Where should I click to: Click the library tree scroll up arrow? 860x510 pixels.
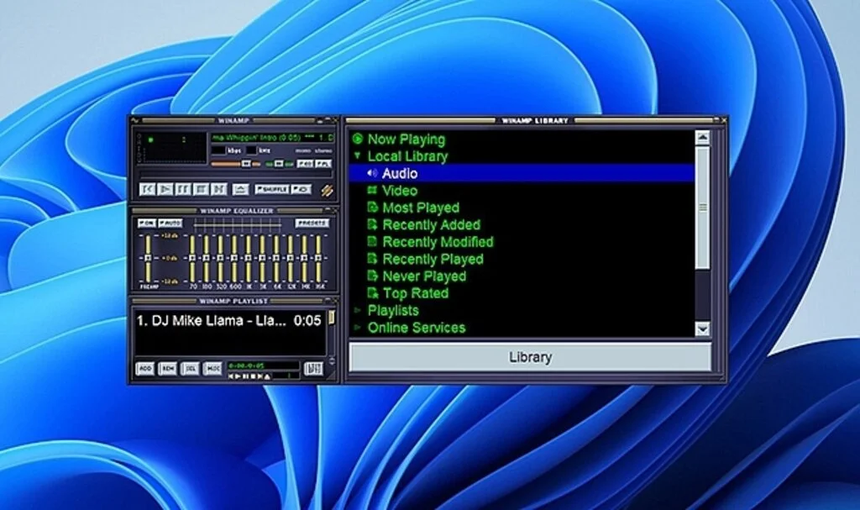tap(702, 137)
